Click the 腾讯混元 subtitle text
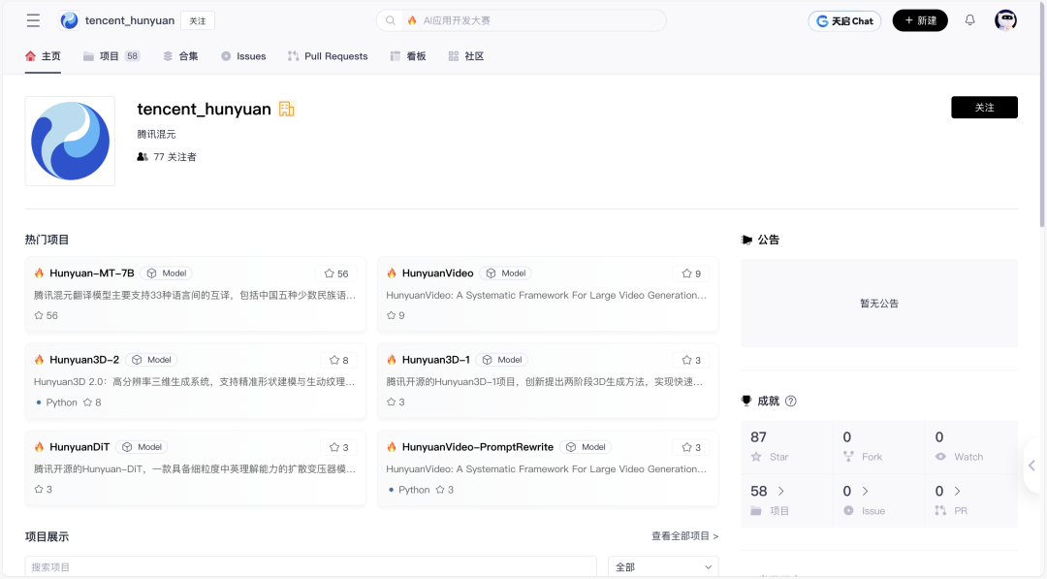The width and height of the screenshot is (1047, 579). [156, 134]
